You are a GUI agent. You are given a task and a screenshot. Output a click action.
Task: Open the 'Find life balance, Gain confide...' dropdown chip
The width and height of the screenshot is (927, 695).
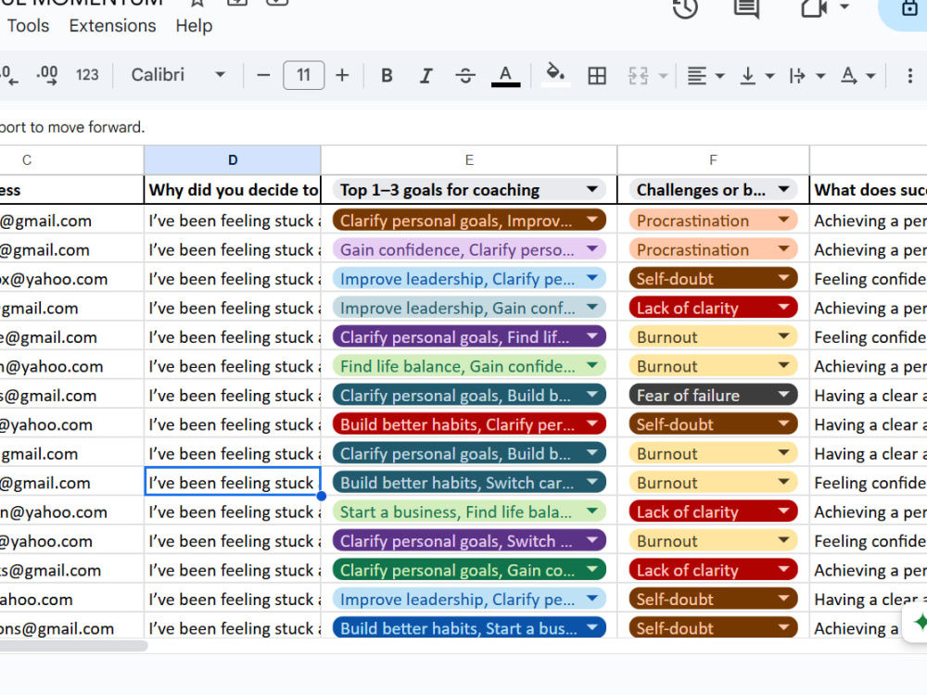(x=469, y=366)
